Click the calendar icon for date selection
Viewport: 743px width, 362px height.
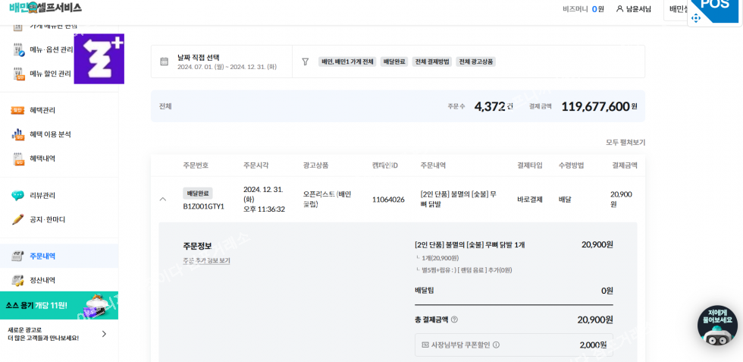(x=165, y=61)
